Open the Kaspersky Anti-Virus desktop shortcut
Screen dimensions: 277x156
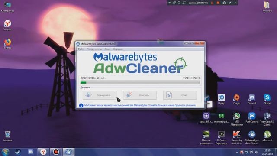237,138
